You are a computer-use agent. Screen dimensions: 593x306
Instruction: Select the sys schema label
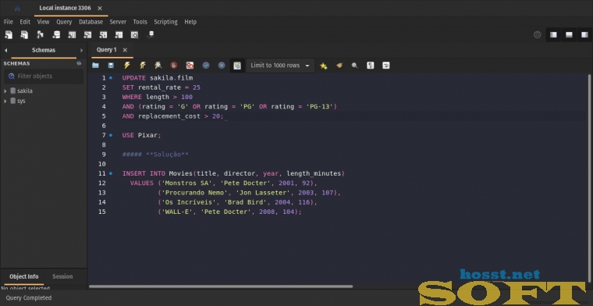(x=21, y=101)
